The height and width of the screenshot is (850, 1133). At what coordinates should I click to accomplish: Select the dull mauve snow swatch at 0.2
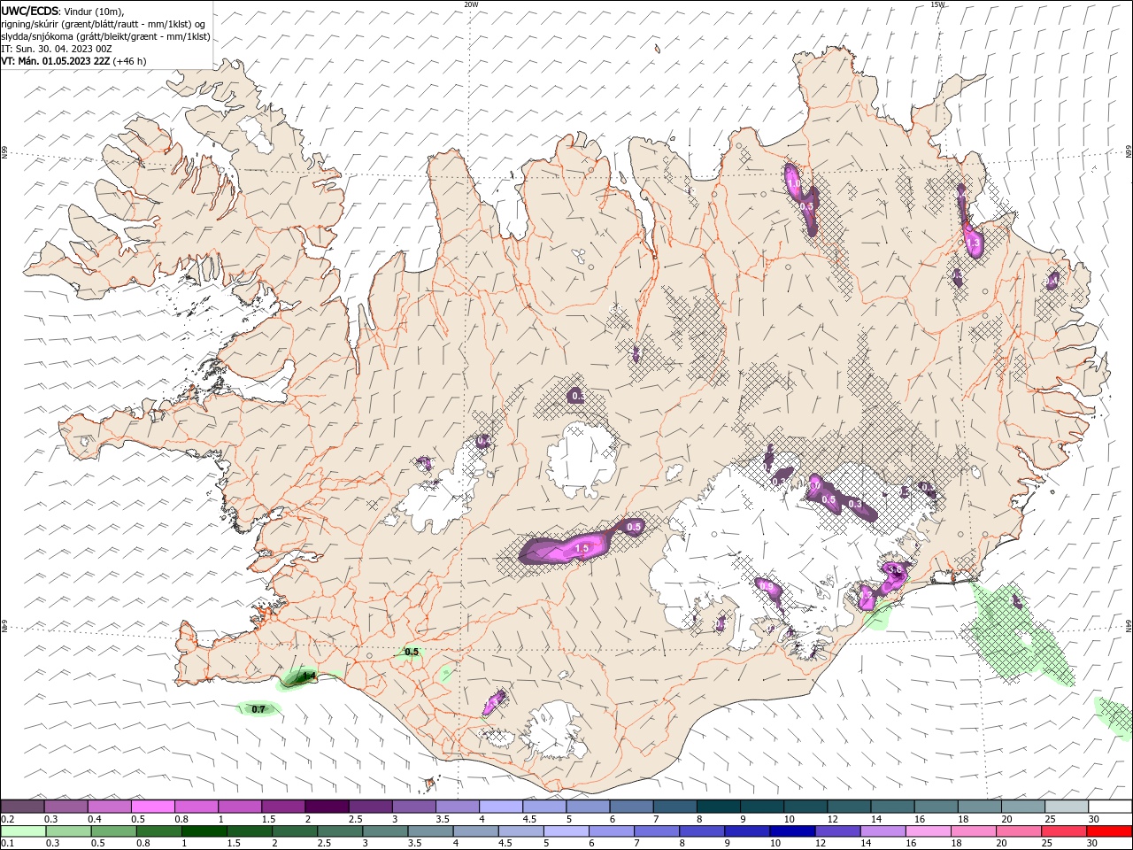(23, 807)
